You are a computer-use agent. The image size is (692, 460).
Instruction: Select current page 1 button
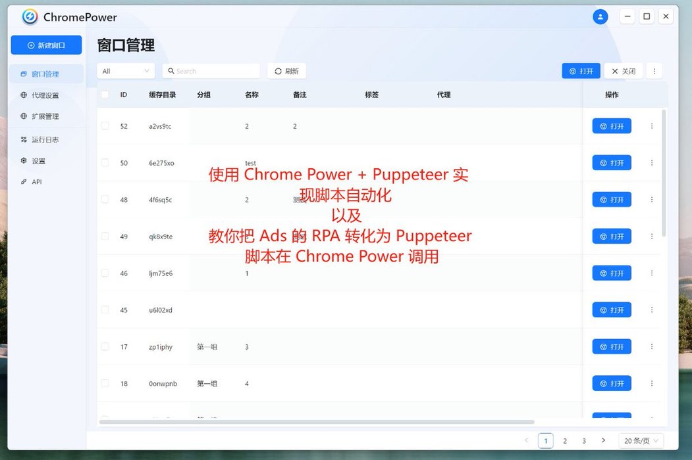click(546, 440)
